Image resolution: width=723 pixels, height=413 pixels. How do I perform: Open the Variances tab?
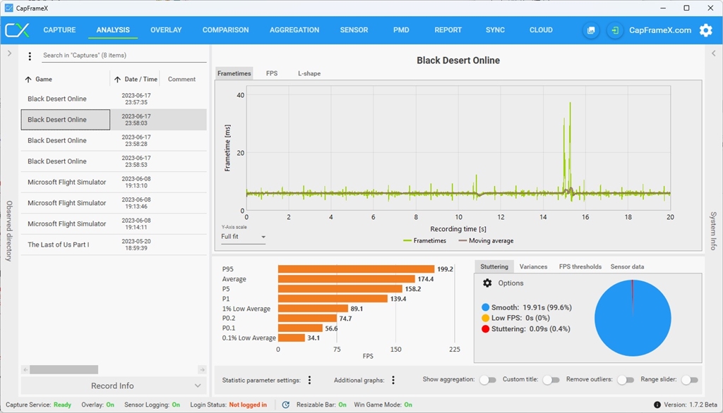pyautogui.click(x=533, y=266)
